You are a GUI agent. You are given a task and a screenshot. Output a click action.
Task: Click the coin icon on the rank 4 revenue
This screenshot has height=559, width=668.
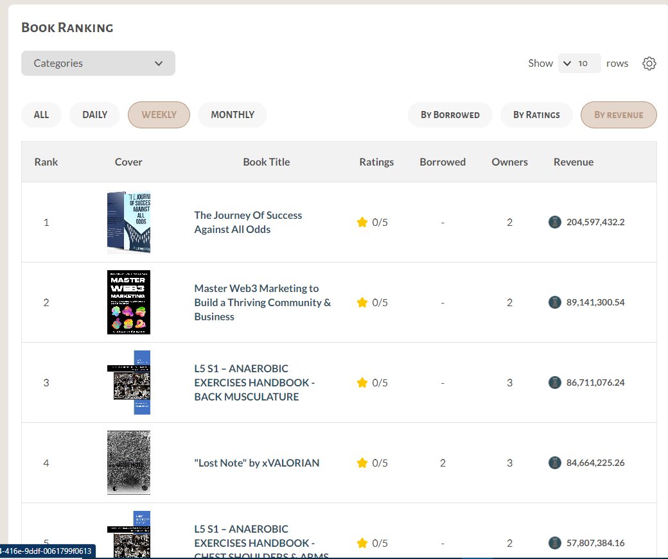[554, 463]
